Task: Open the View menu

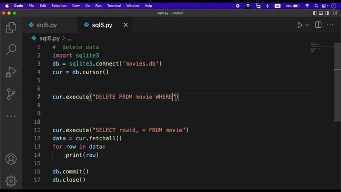Action: point(76,6)
